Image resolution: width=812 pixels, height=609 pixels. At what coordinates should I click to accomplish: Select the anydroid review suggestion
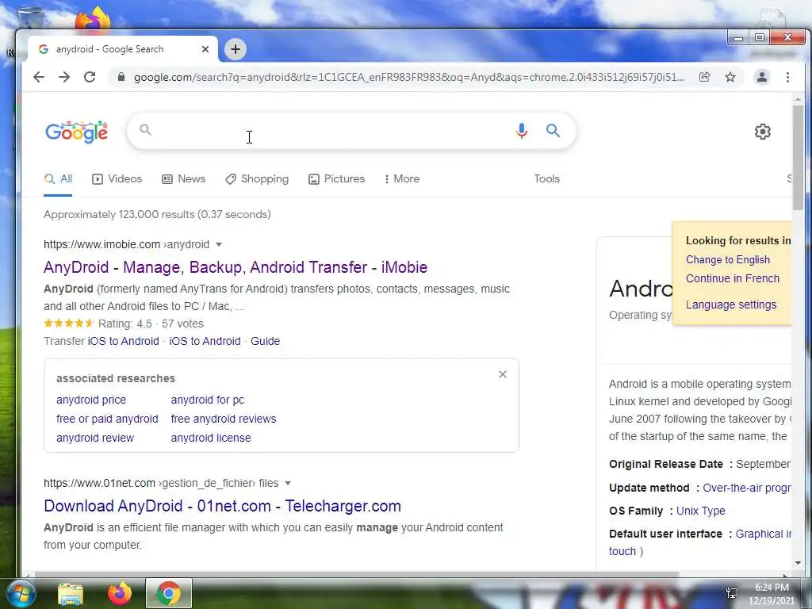(x=95, y=438)
